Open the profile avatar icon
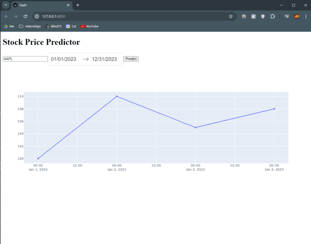This screenshot has width=311, height=244. (296, 16)
